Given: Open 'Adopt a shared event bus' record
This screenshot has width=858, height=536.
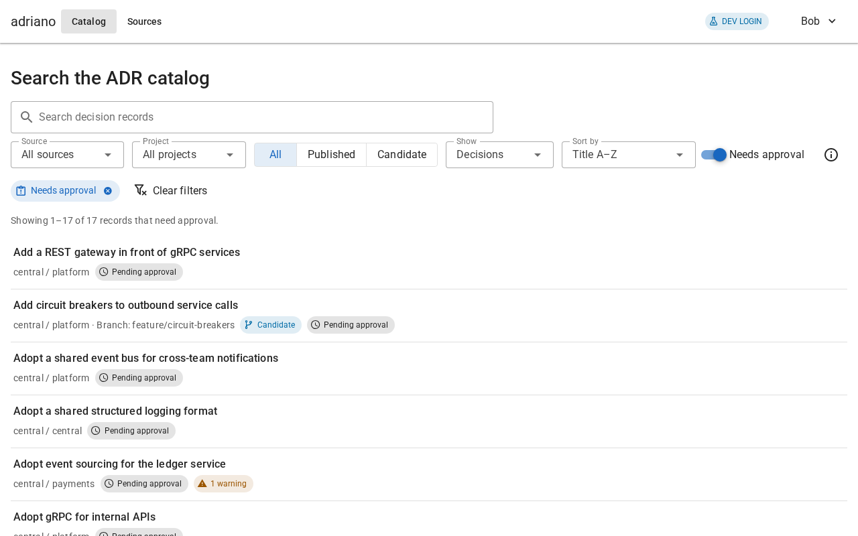Looking at the screenshot, I should [x=145, y=358].
